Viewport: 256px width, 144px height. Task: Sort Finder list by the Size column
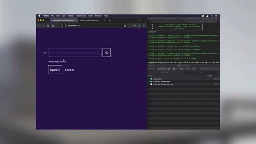(211, 76)
